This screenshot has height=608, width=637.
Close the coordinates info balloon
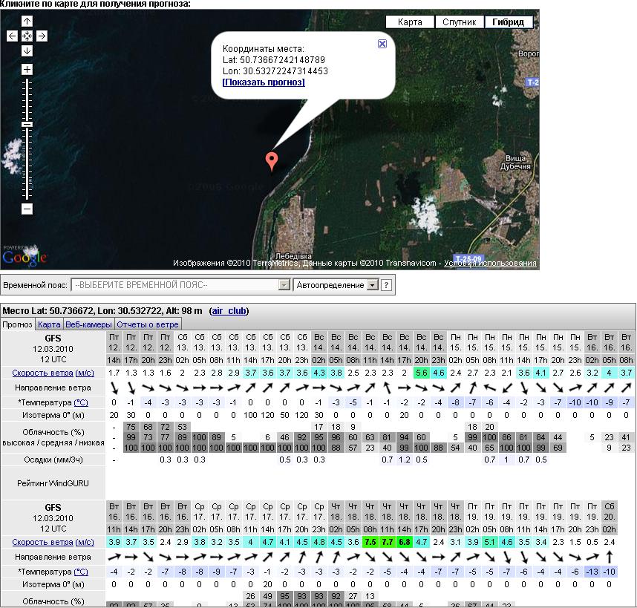click(382, 44)
